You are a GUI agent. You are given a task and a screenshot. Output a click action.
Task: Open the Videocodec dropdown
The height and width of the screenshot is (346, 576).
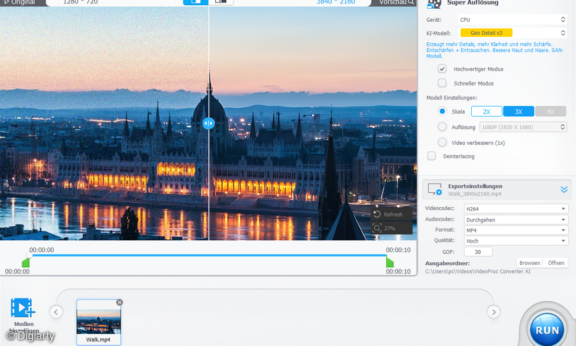pos(515,208)
